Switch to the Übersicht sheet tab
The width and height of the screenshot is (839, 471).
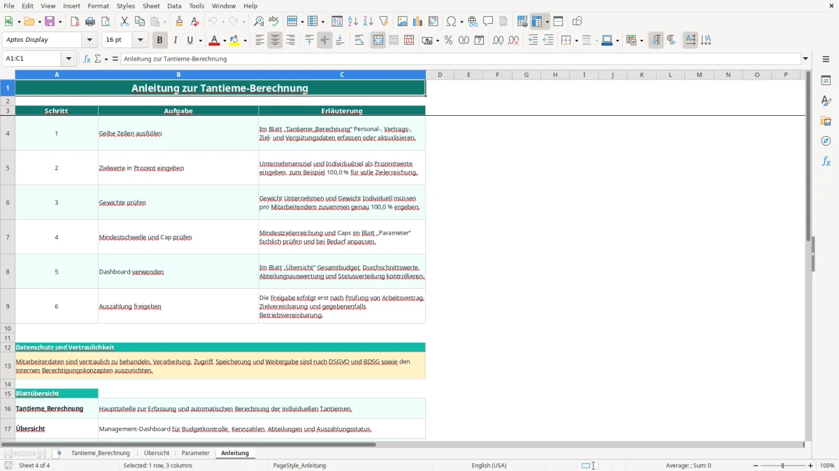pos(157,453)
